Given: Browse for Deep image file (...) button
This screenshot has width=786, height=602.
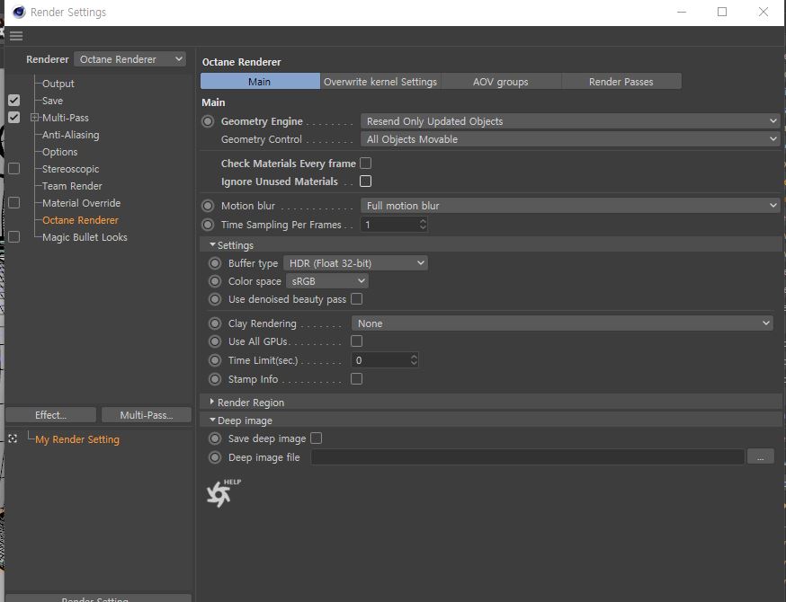Looking at the screenshot, I should point(761,456).
